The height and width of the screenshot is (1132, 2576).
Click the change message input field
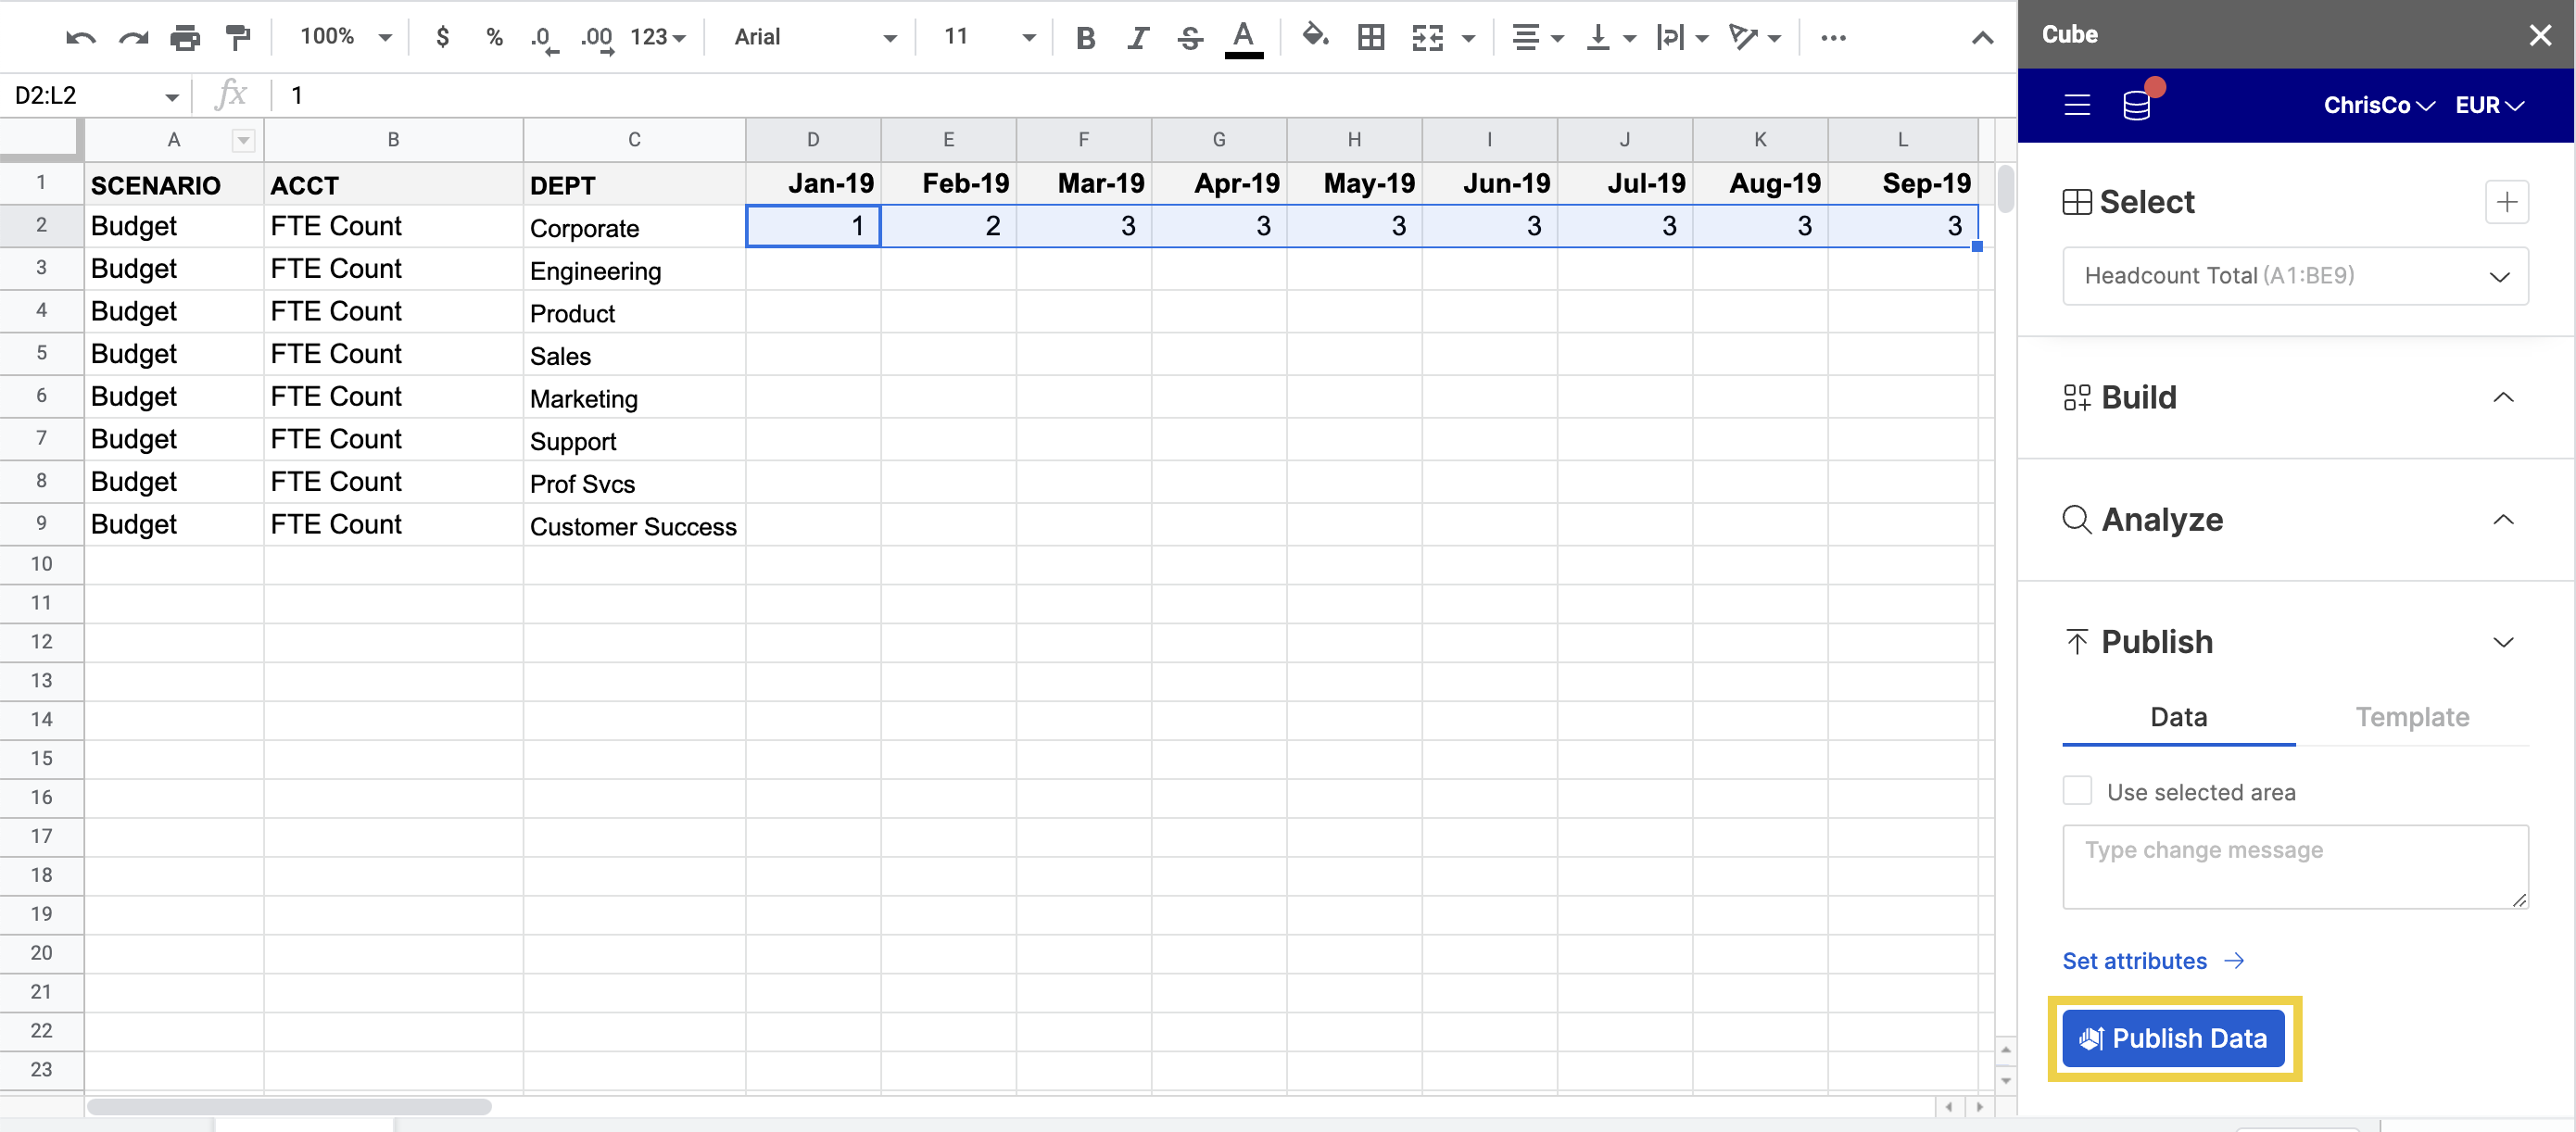[x=2294, y=866]
